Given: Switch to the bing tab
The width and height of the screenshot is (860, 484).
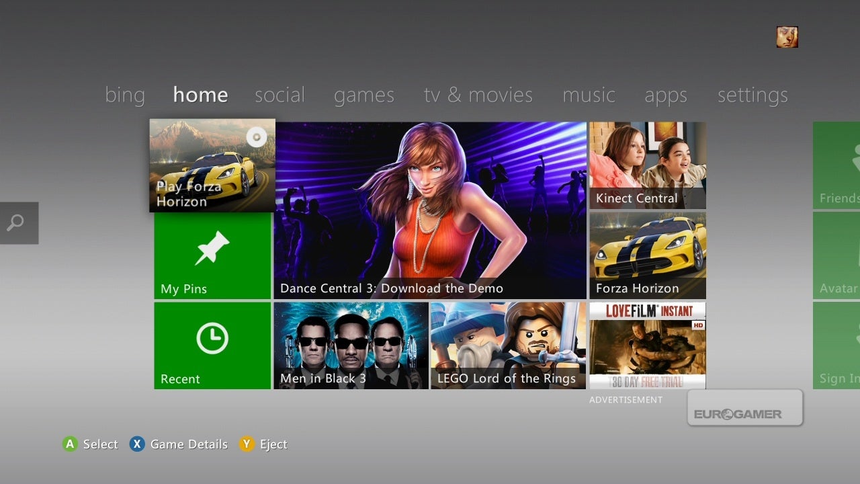Looking at the screenshot, I should 125,95.
